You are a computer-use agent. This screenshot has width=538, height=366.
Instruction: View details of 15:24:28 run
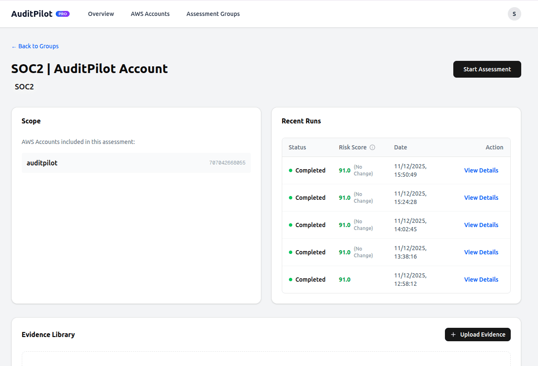point(481,198)
